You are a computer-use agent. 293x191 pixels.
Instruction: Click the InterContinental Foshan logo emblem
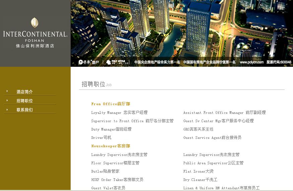[x=34, y=23]
